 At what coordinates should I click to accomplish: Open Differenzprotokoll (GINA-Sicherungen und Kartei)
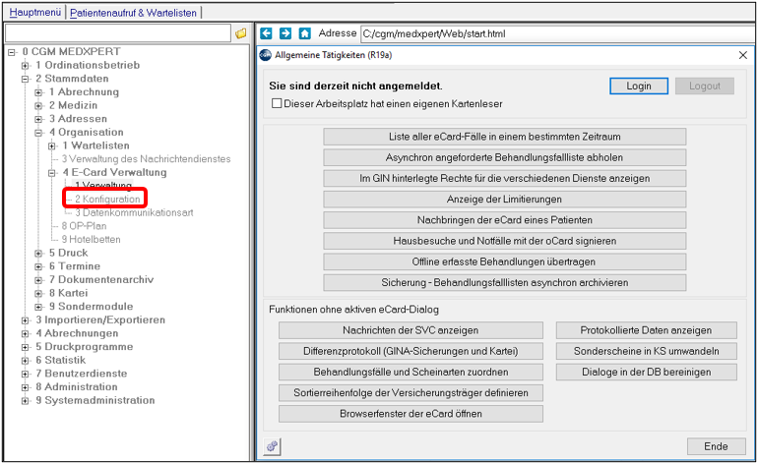pyautogui.click(x=411, y=351)
